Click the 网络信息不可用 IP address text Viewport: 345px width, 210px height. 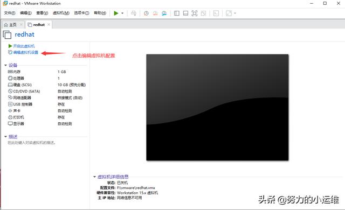(129, 198)
